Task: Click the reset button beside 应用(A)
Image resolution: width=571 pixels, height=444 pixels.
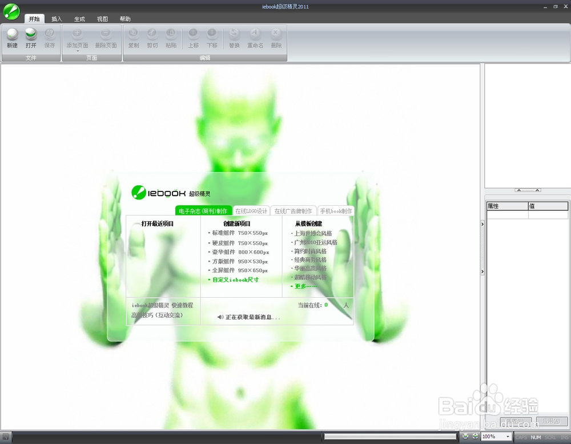Action: [516, 421]
